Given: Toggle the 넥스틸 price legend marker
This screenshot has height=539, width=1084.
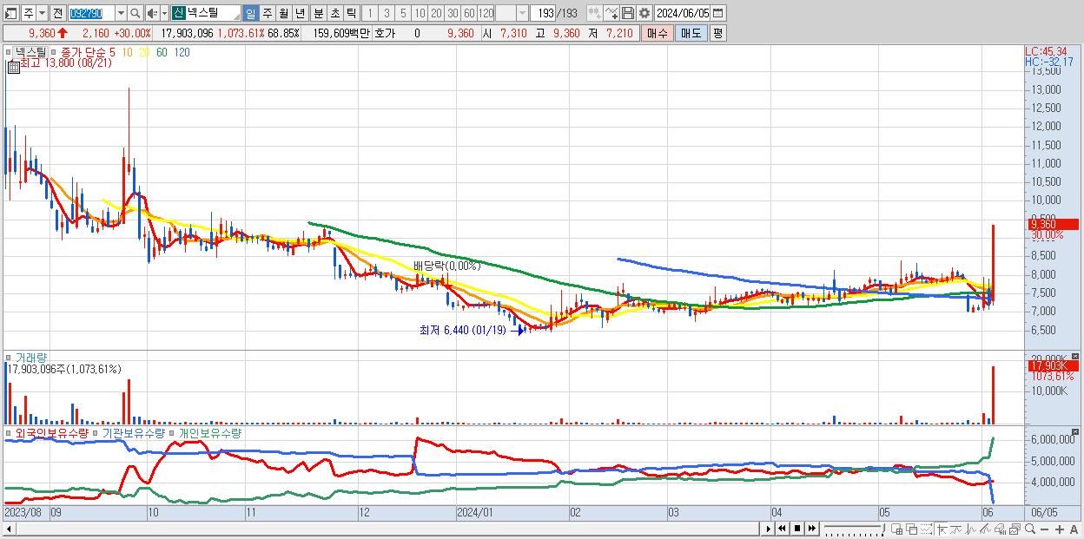Looking at the screenshot, I should [x=10, y=53].
